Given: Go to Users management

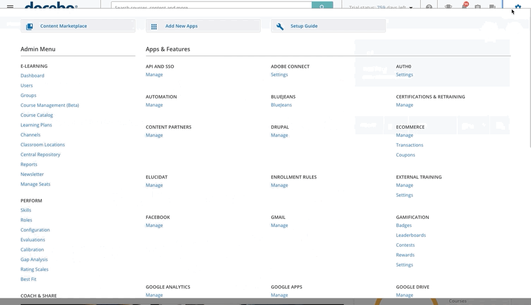Looking at the screenshot, I should (26, 86).
